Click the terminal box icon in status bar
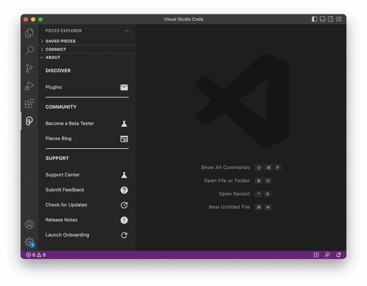 (x=316, y=255)
